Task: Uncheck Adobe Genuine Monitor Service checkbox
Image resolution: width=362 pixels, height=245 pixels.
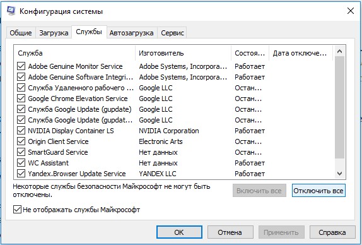Action: point(21,66)
